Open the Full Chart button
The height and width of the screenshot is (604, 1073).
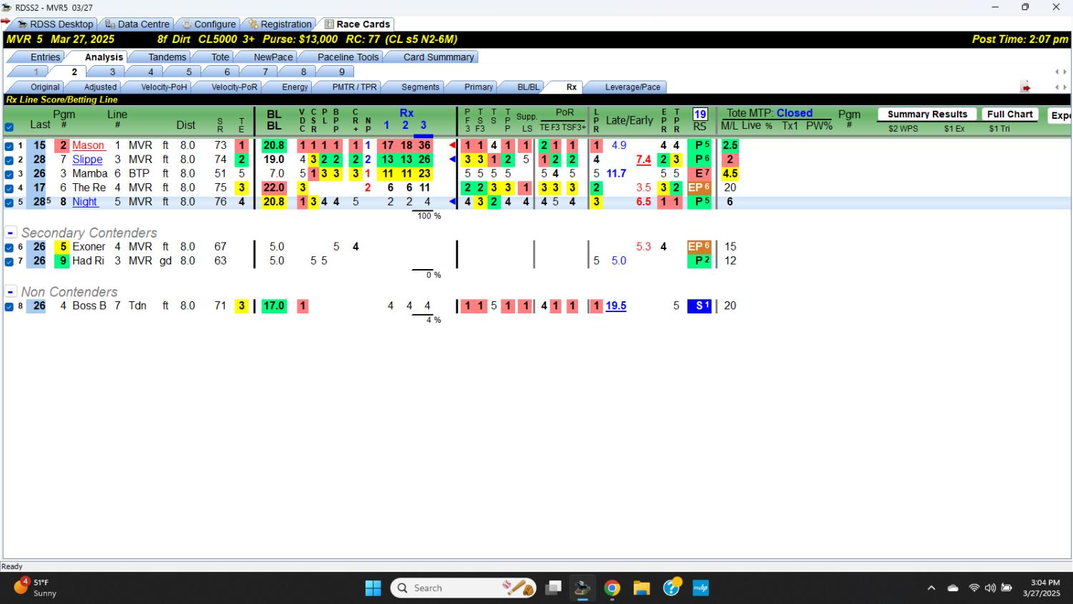click(1009, 115)
